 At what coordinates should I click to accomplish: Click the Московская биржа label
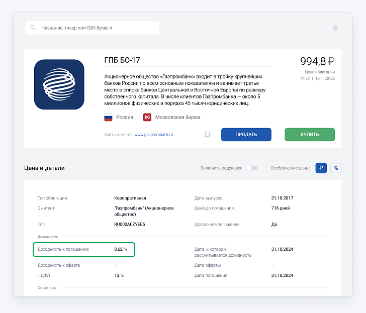point(177,117)
